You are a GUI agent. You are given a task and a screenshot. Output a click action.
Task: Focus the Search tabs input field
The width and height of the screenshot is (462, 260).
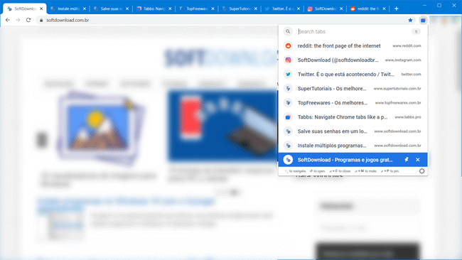click(x=353, y=31)
